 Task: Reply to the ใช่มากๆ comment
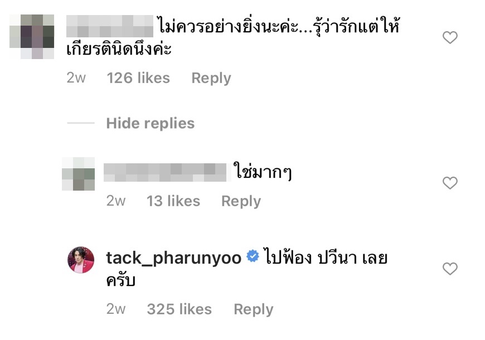point(241,201)
